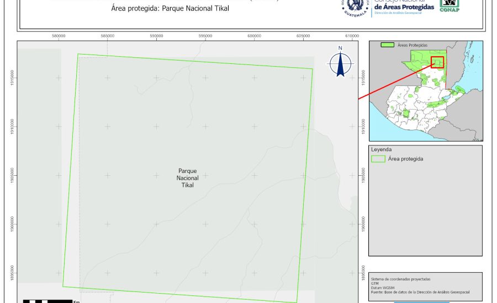The height and width of the screenshot is (303, 497).
Task: Click the CONAP logo
Action: point(449,6)
